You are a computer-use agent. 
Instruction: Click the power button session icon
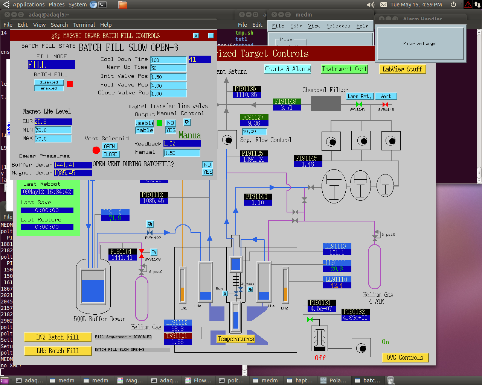453,5
